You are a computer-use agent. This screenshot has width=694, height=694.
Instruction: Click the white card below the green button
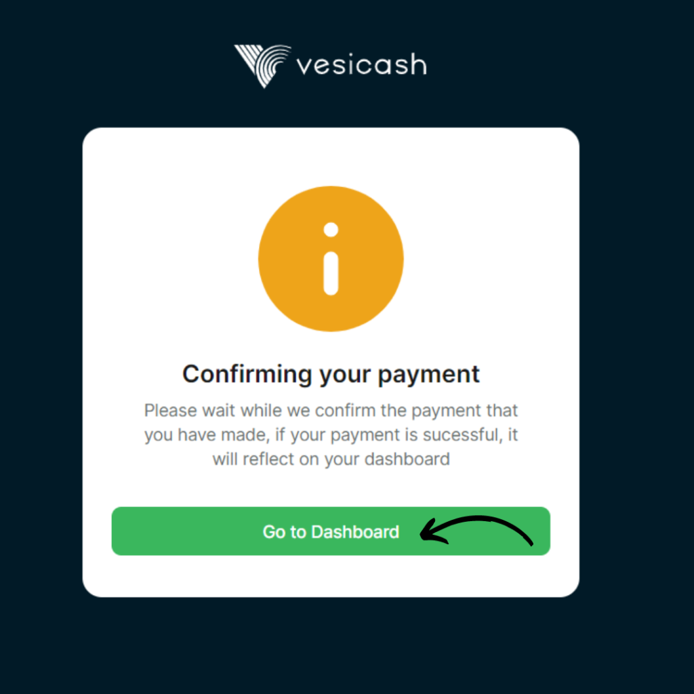[x=331, y=576]
